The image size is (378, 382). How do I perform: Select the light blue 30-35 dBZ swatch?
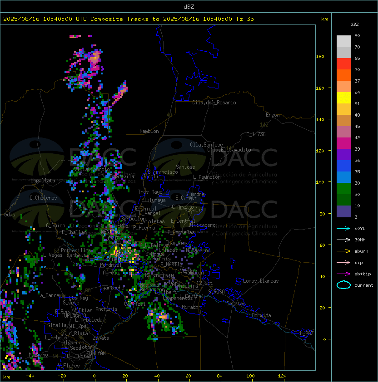point(343,177)
